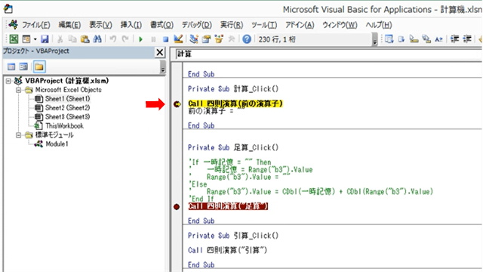Viewport: 483px width, 272px height.
Task: Click the Parameter Info edit icon
Action: coord(426,39)
